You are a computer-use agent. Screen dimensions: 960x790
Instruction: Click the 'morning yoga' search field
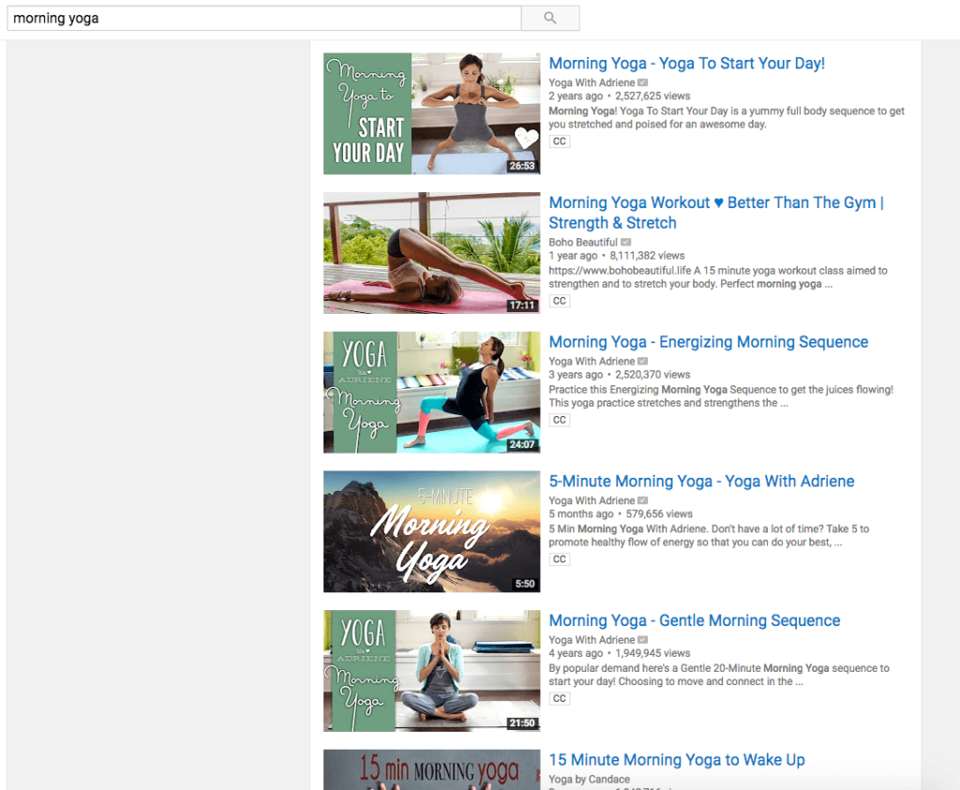tap(264, 19)
